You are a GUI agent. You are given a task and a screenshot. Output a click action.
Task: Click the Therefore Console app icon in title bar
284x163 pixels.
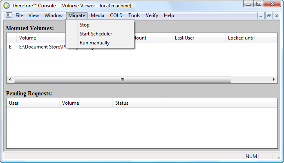(7, 6)
